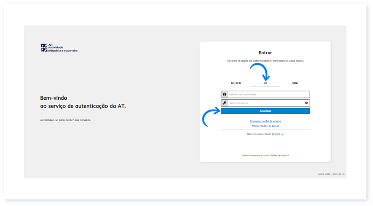Open Recuperar senha de acesso link

point(265,121)
